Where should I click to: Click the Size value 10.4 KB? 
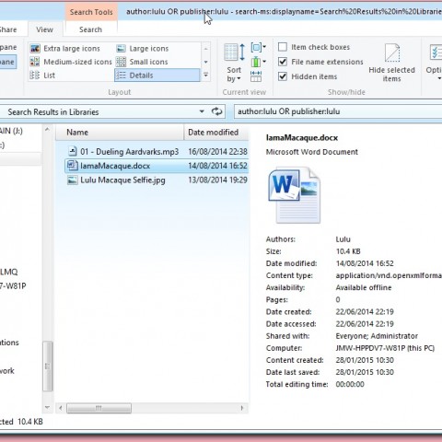[348, 251]
